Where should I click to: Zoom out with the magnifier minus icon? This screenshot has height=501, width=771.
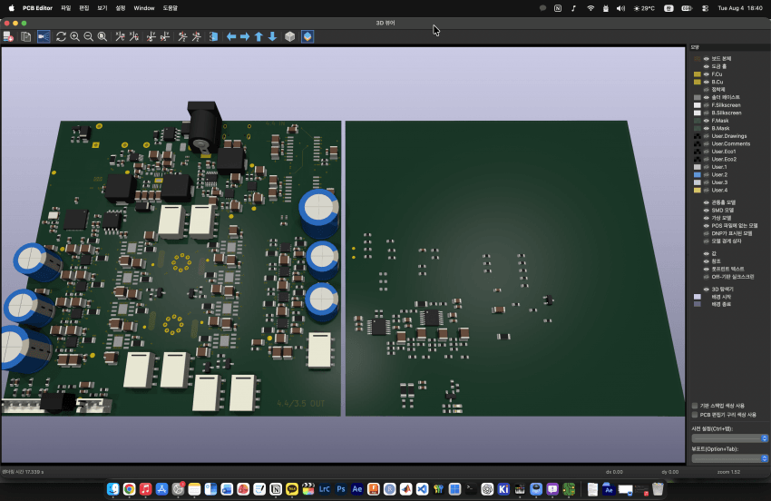[89, 36]
